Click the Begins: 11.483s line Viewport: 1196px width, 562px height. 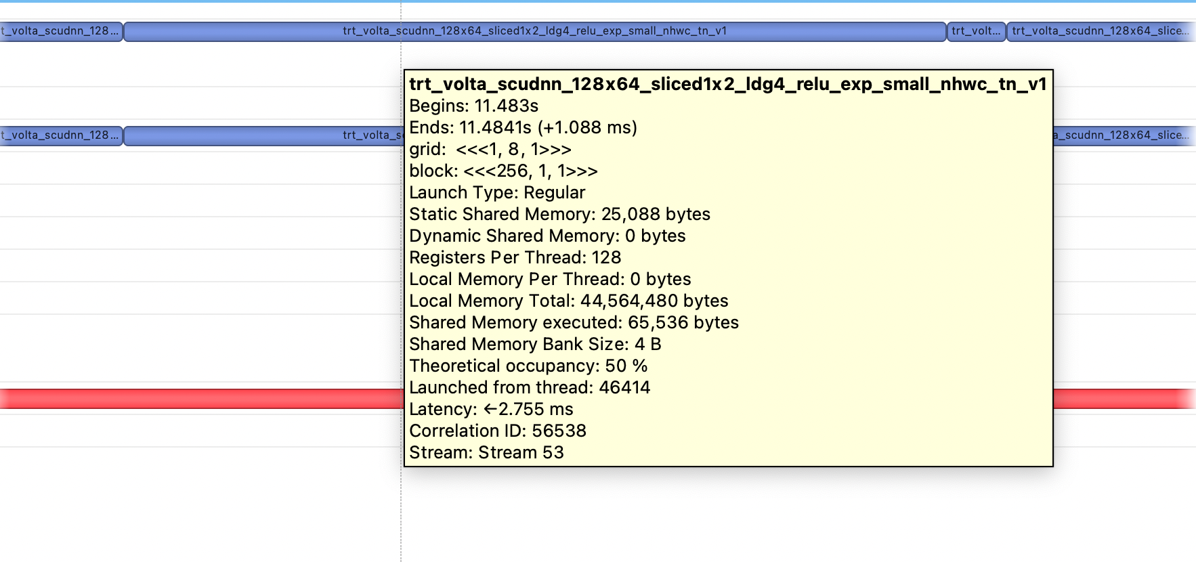point(473,106)
